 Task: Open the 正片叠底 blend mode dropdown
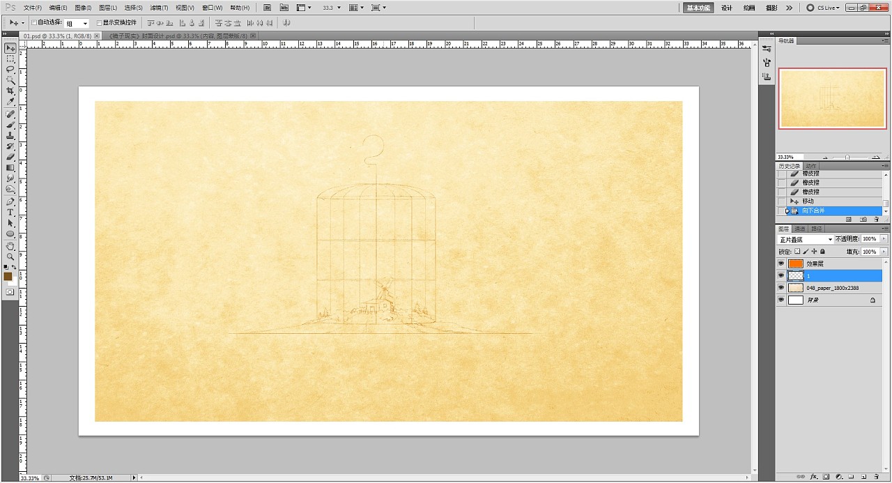pyautogui.click(x=805, y=239)
